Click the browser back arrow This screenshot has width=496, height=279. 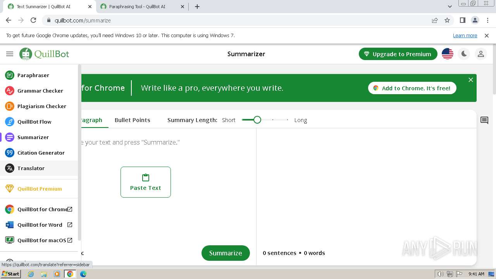click(x=9, y=21)
